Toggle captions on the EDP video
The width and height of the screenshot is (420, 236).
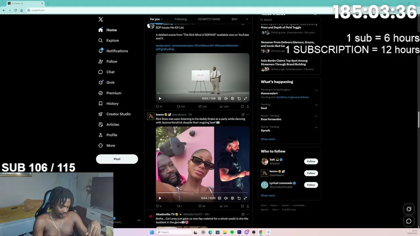point(220,98)
